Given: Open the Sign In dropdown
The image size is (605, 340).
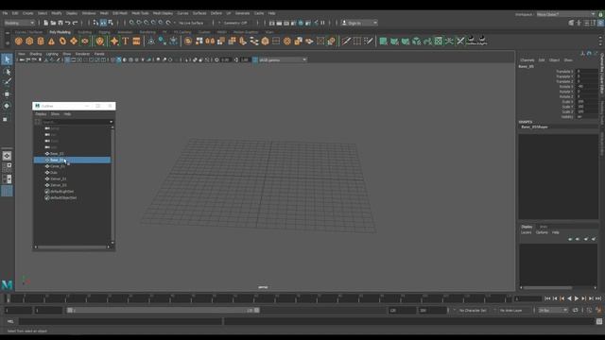Looking at the screenshot, I should [x=359, y=23].
